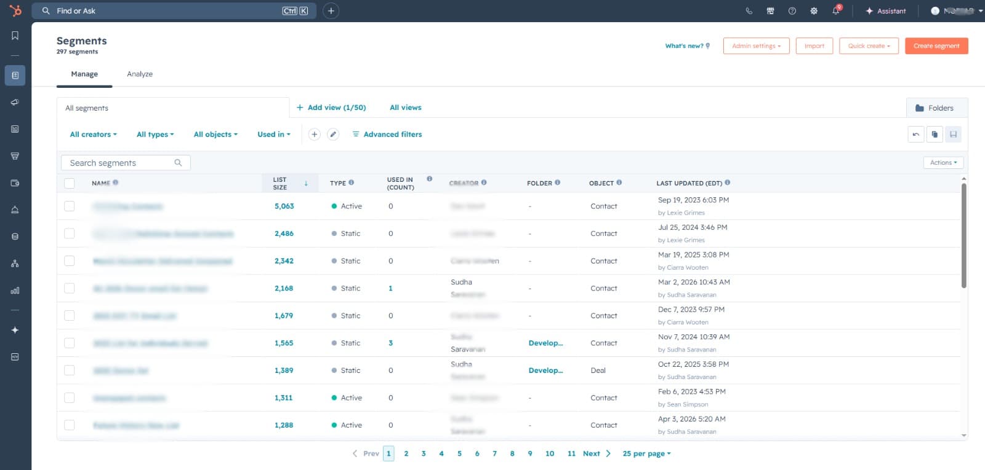Click the notifications bell icon
Image resolution: width=985 pixels, height=470 pixels.
click(835, 10)
